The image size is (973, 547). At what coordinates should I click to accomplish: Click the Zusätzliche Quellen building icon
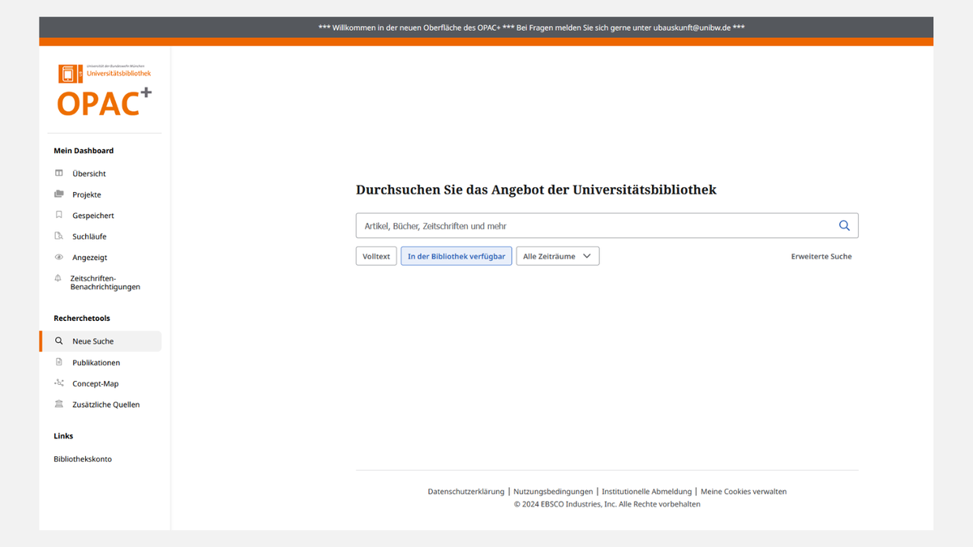(x=58, y=404)
